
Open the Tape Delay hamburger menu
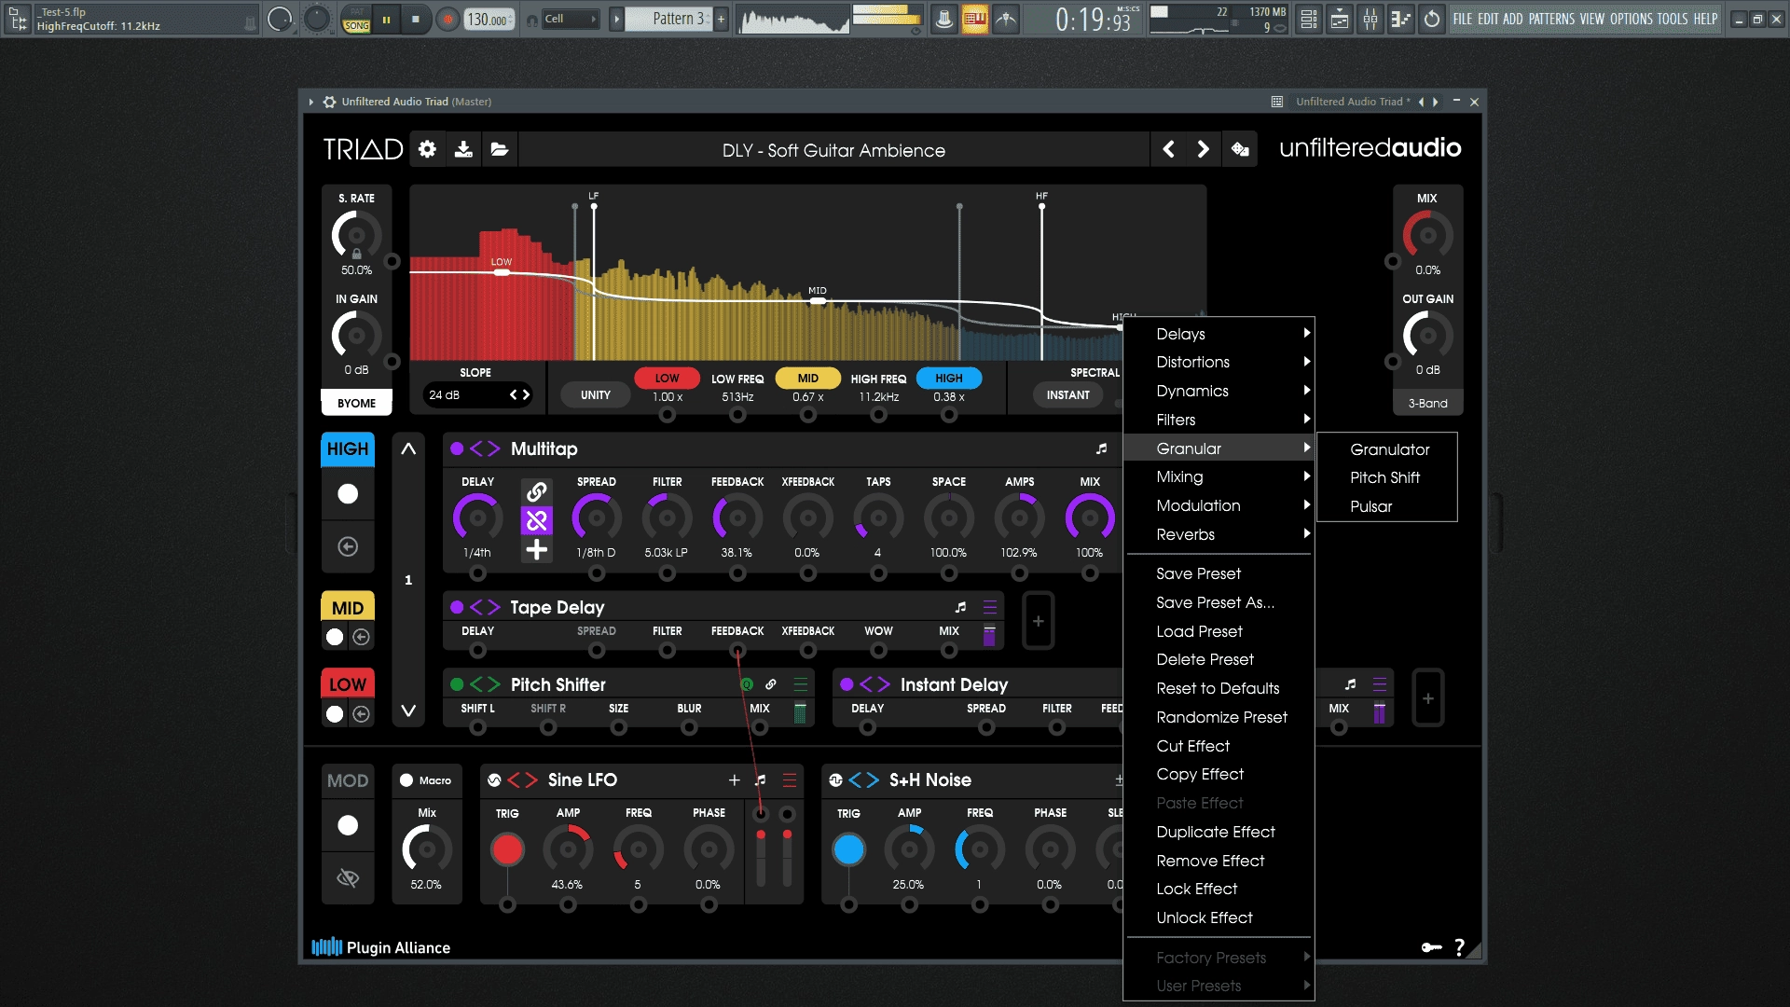click(x=990, y=607)
